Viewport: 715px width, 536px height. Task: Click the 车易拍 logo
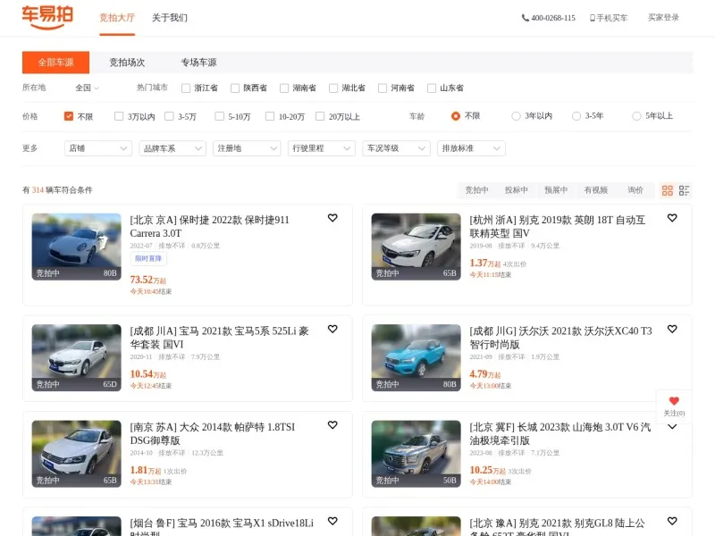pyautogui.click(x=47, y=17)
